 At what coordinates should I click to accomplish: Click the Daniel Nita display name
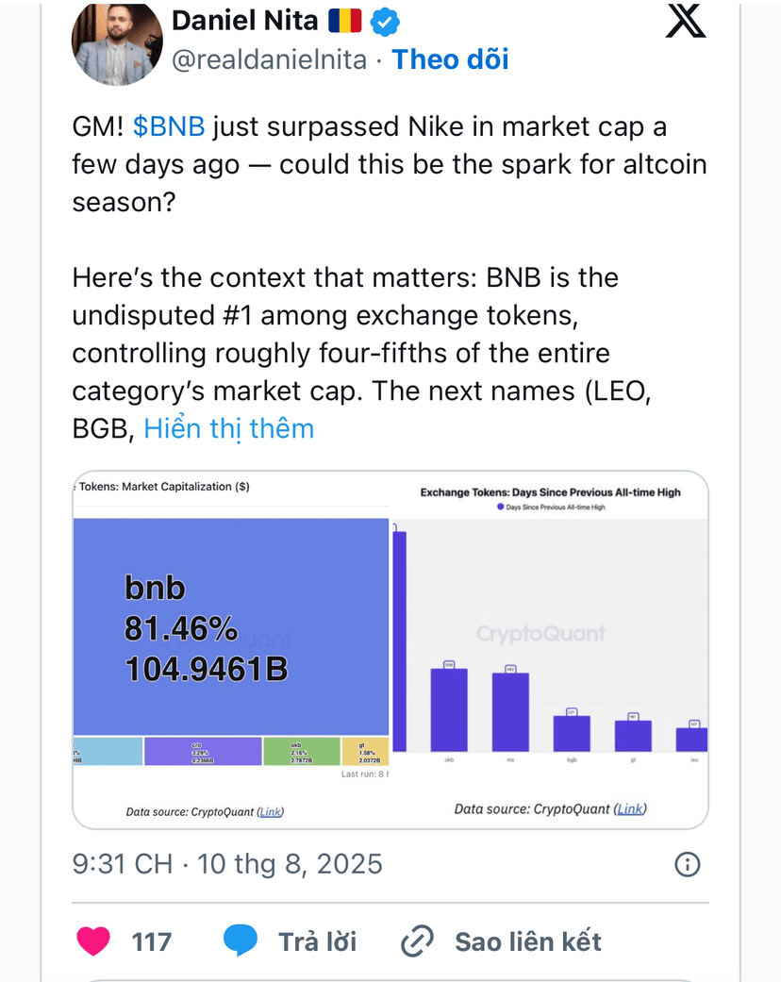coord(245,21)
